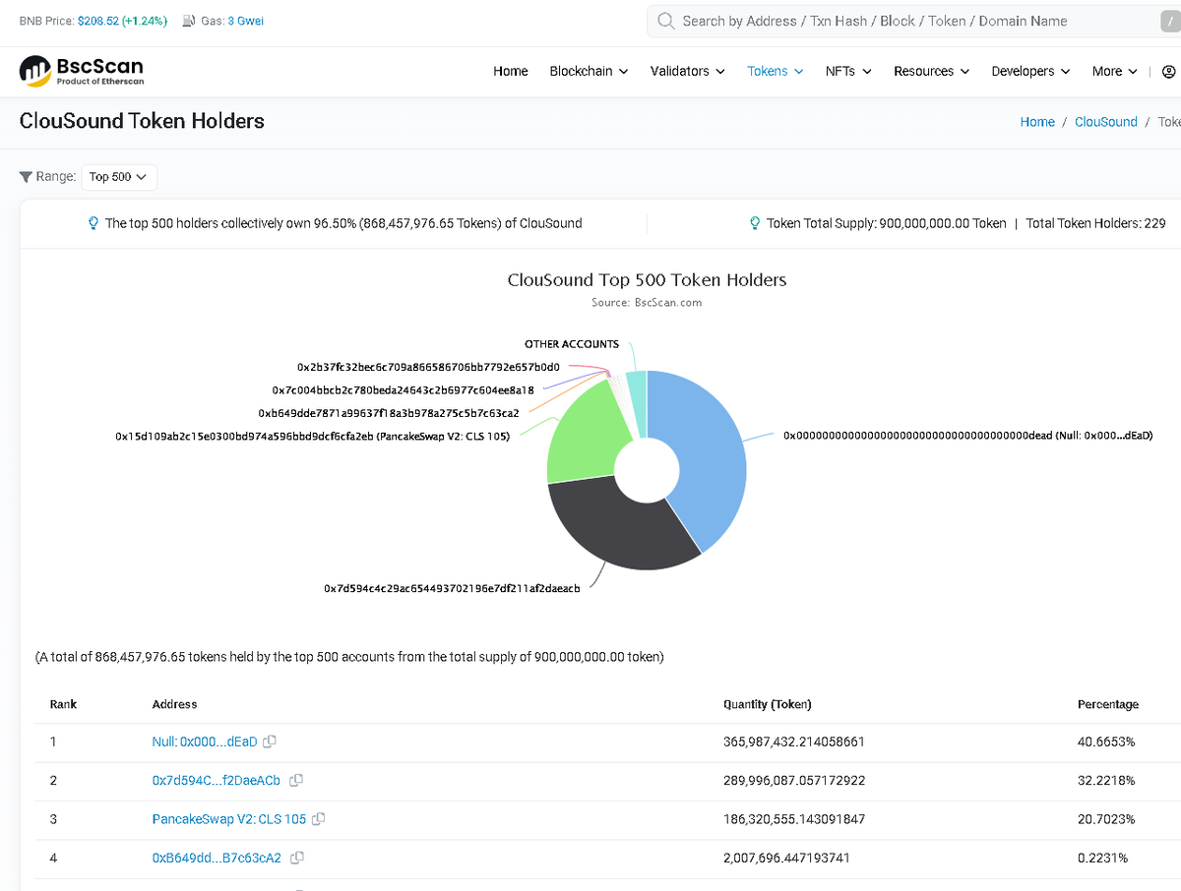Click the Total Token Holders: 229 text

click(1095, 223)
